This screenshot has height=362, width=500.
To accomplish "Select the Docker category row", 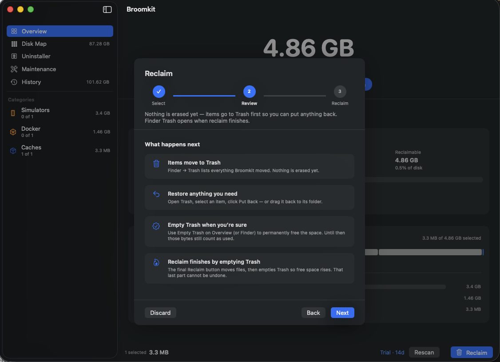I will pyautogui.click(x=60, y=132).
